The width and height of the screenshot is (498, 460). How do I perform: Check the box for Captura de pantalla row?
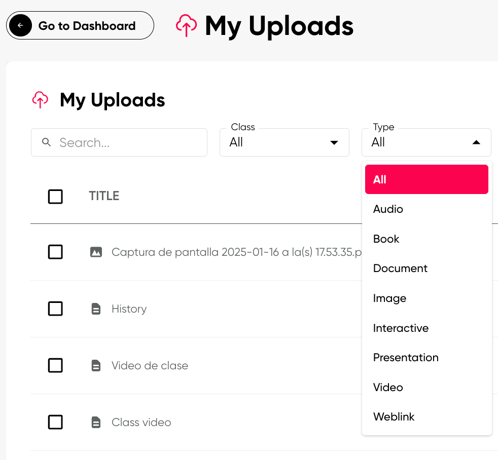[x=55, y=252]
